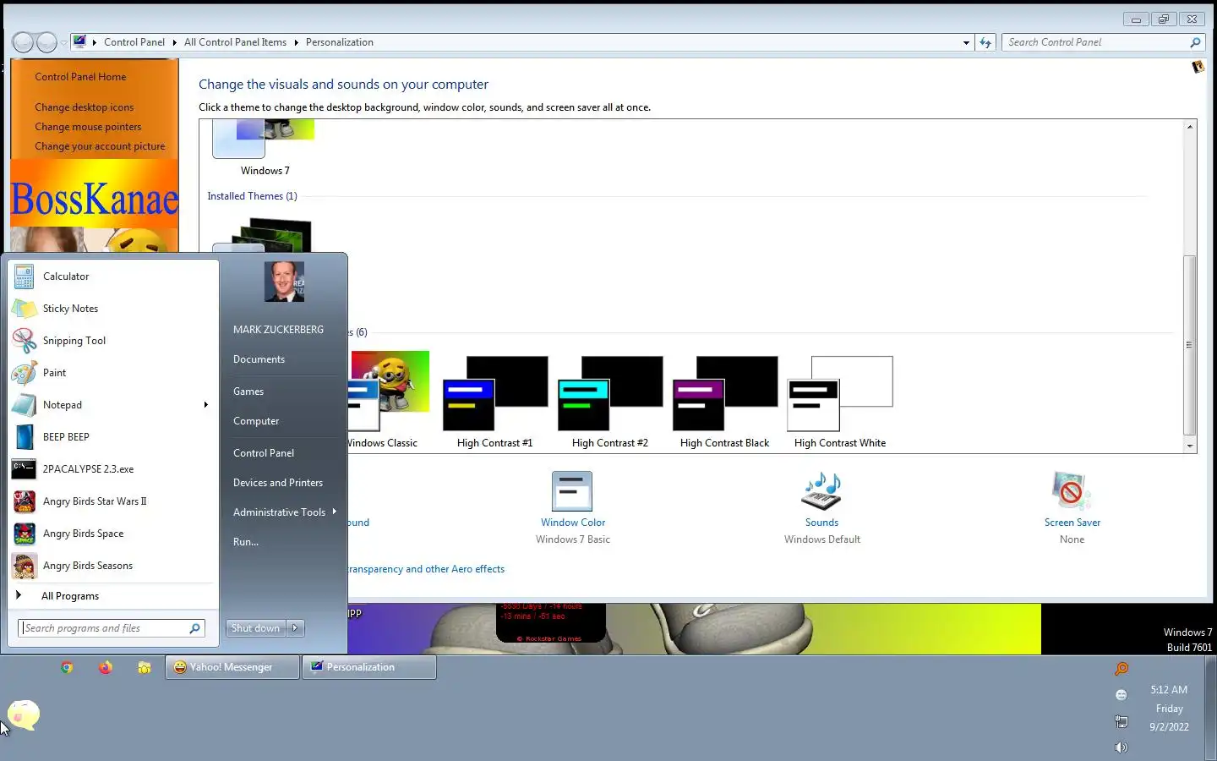The height and width of the screenshot is (761, 1217).
Task: Select the High Contrast Black theme
Action: coord(725,402)
